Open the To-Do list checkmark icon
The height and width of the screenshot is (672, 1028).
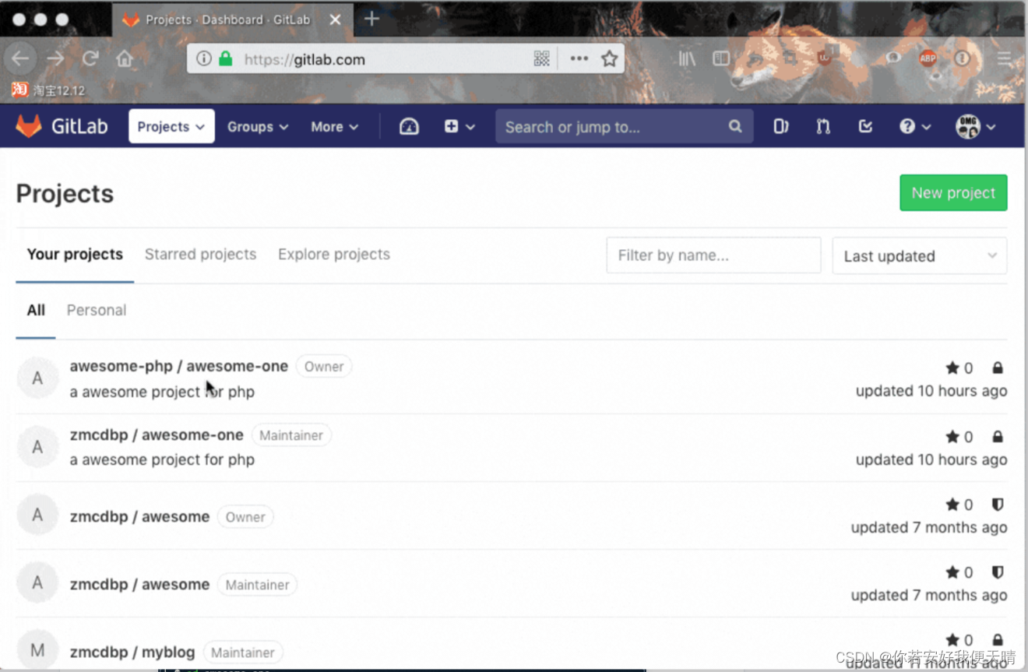tap(865, 126)
